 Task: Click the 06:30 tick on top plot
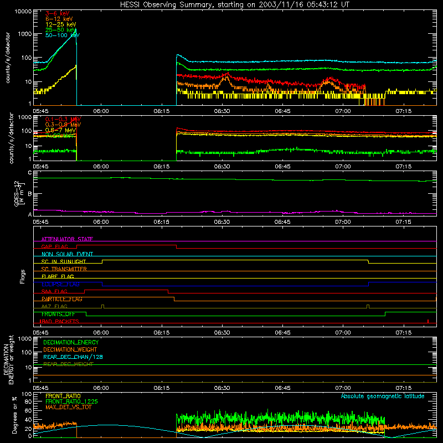click(222, 111)
